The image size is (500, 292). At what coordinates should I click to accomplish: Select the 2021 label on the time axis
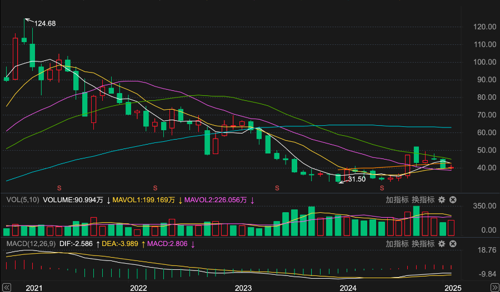point(34,288)
